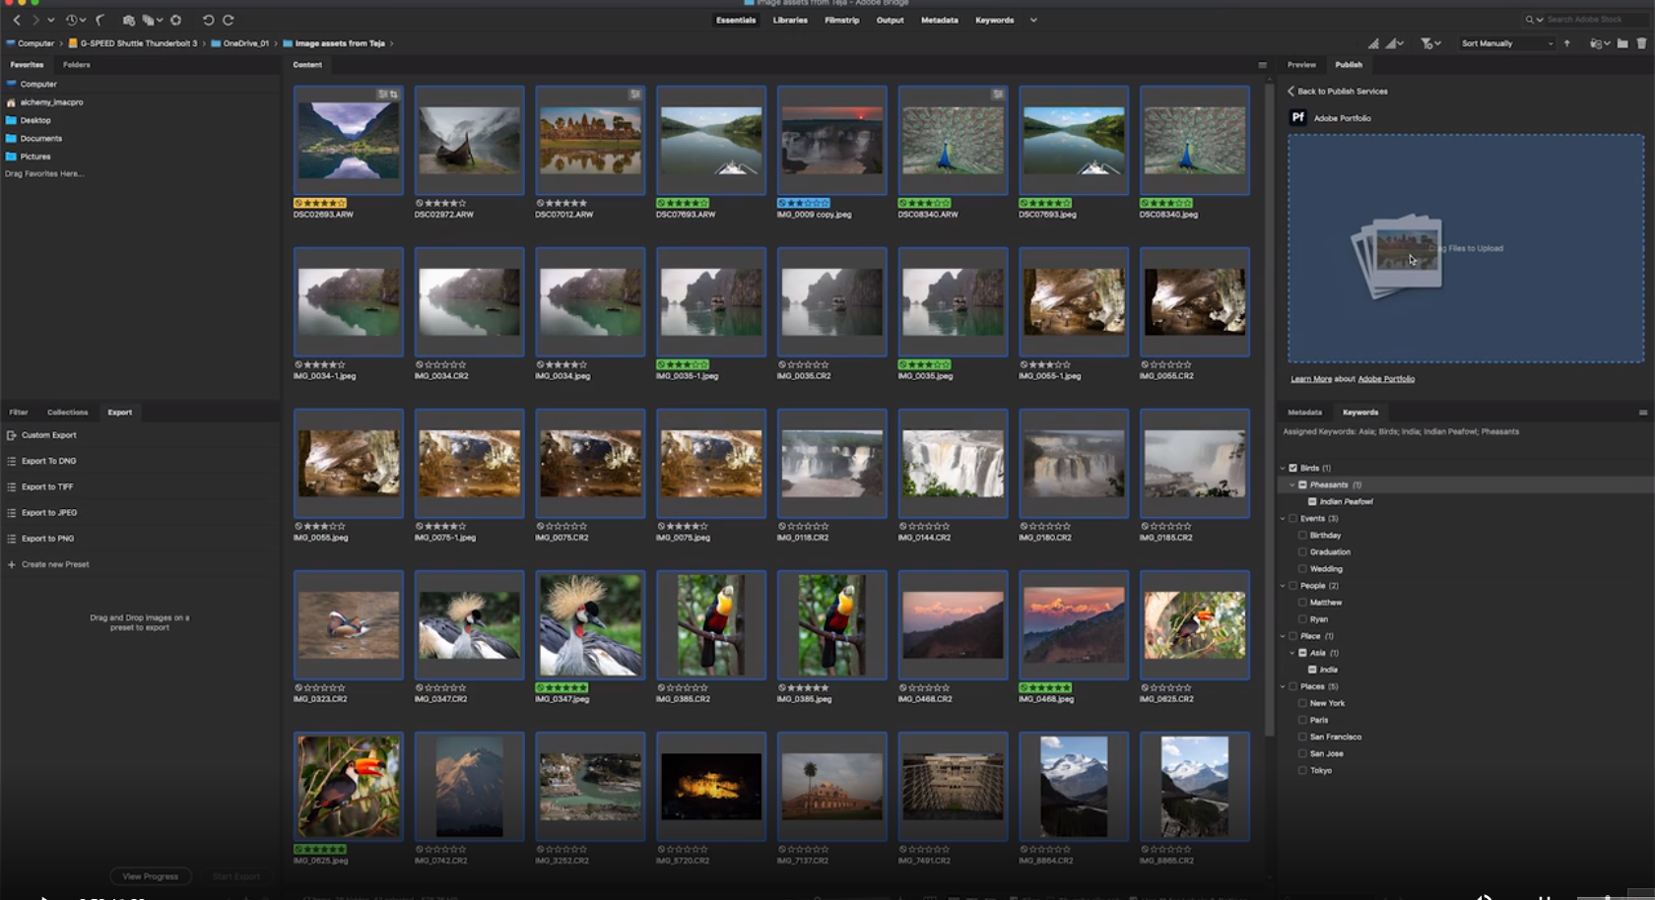This screenshot has height=900, width=1655.
Task: Open the Collections tab
Action: [x=68, y=413]
